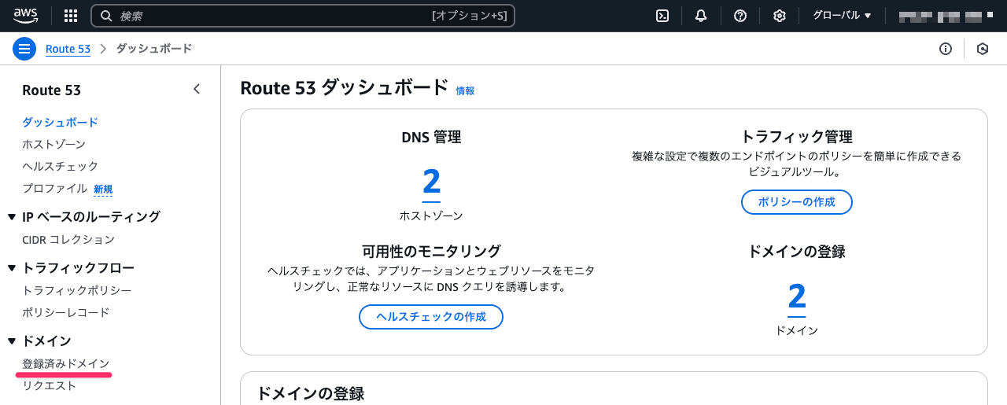Open 登録済みドメイン in sidebar
This screenshot has width=1007, height=405.
tap(66, 363)
